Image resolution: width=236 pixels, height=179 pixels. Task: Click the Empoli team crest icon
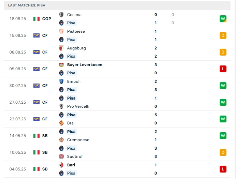(61, 81)
